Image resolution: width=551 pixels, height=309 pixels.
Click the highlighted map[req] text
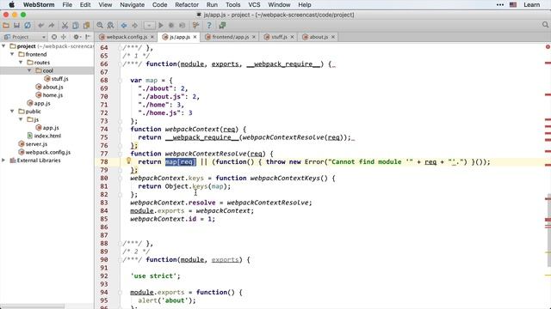[180, 162]
